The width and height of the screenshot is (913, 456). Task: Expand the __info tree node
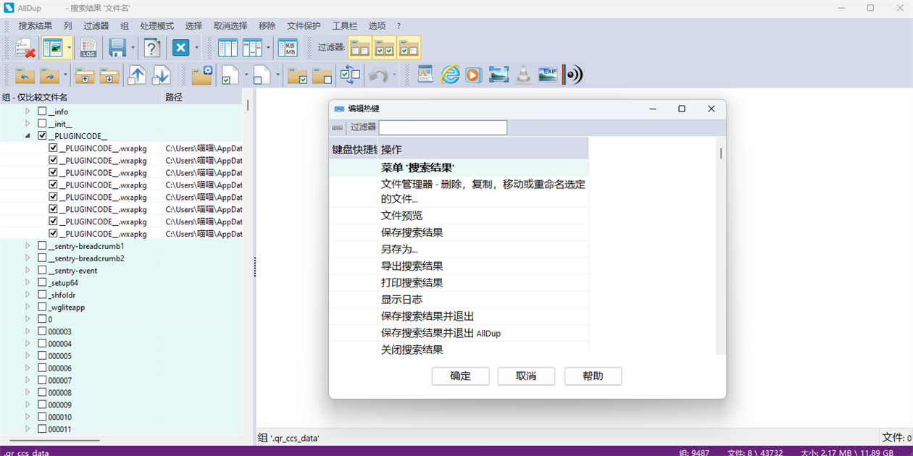[x=27, y=111]
